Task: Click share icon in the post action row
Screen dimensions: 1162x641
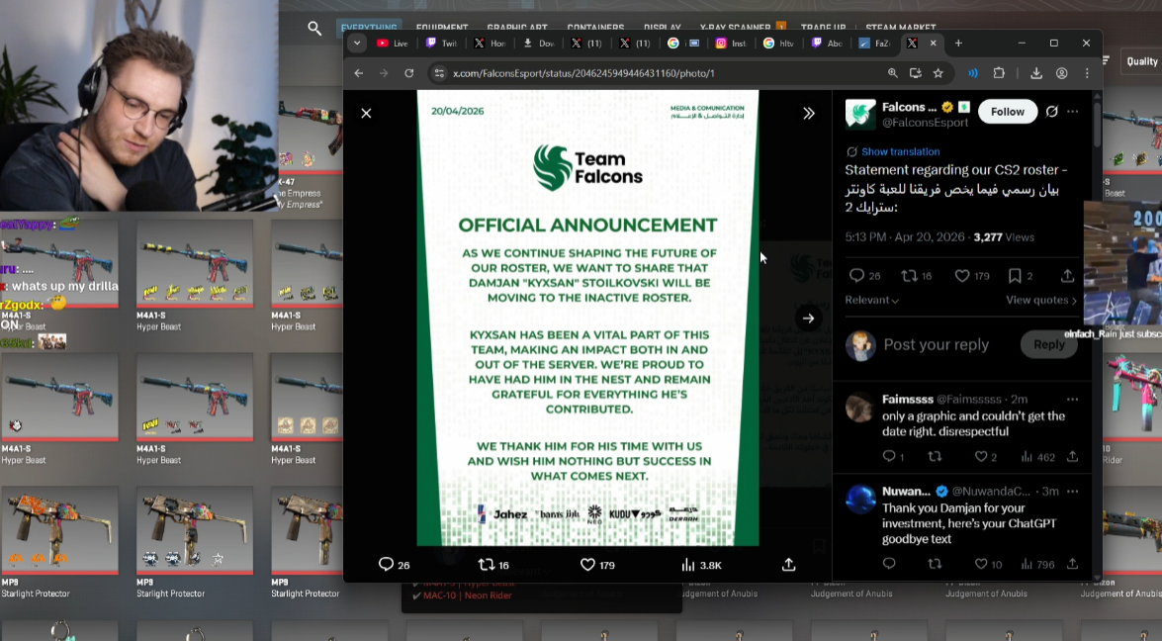Action: pos(1067,276)
